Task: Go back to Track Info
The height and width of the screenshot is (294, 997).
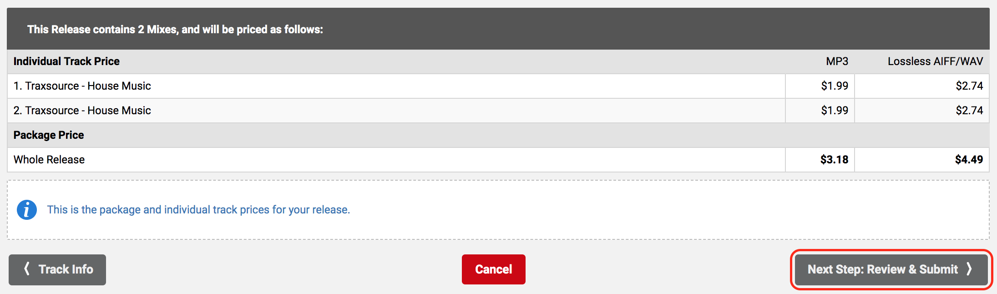Action: [x=57, y=269]
